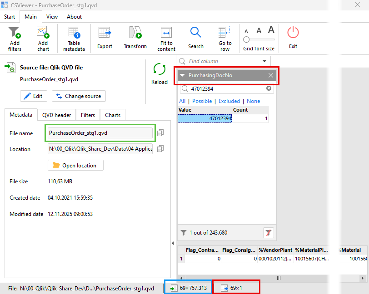Screen dimensions: 369x294
Task: Clear the 47012394 search box
Action: pos(269,88)
